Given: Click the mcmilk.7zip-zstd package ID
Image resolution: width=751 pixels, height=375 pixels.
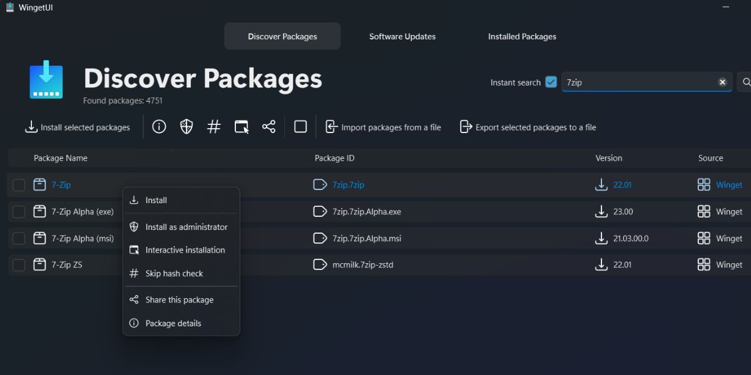Looking at the screenshot, I should (363, 265).
